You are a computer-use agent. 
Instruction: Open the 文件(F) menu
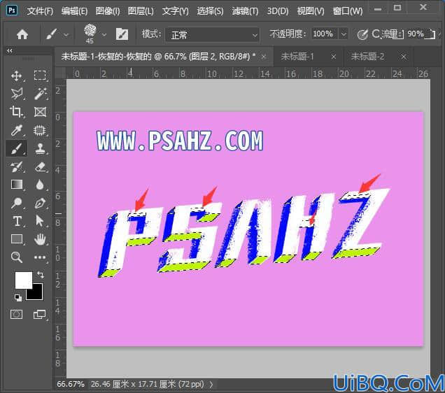[40, 11]
